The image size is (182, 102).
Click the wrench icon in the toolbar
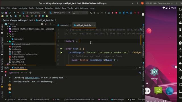[x=127, y=13]
